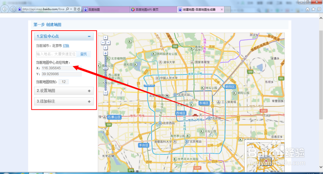Viewport: 323px width, 174px height.
Task: Click the 查找 search button
Action: tap(83, 54)
